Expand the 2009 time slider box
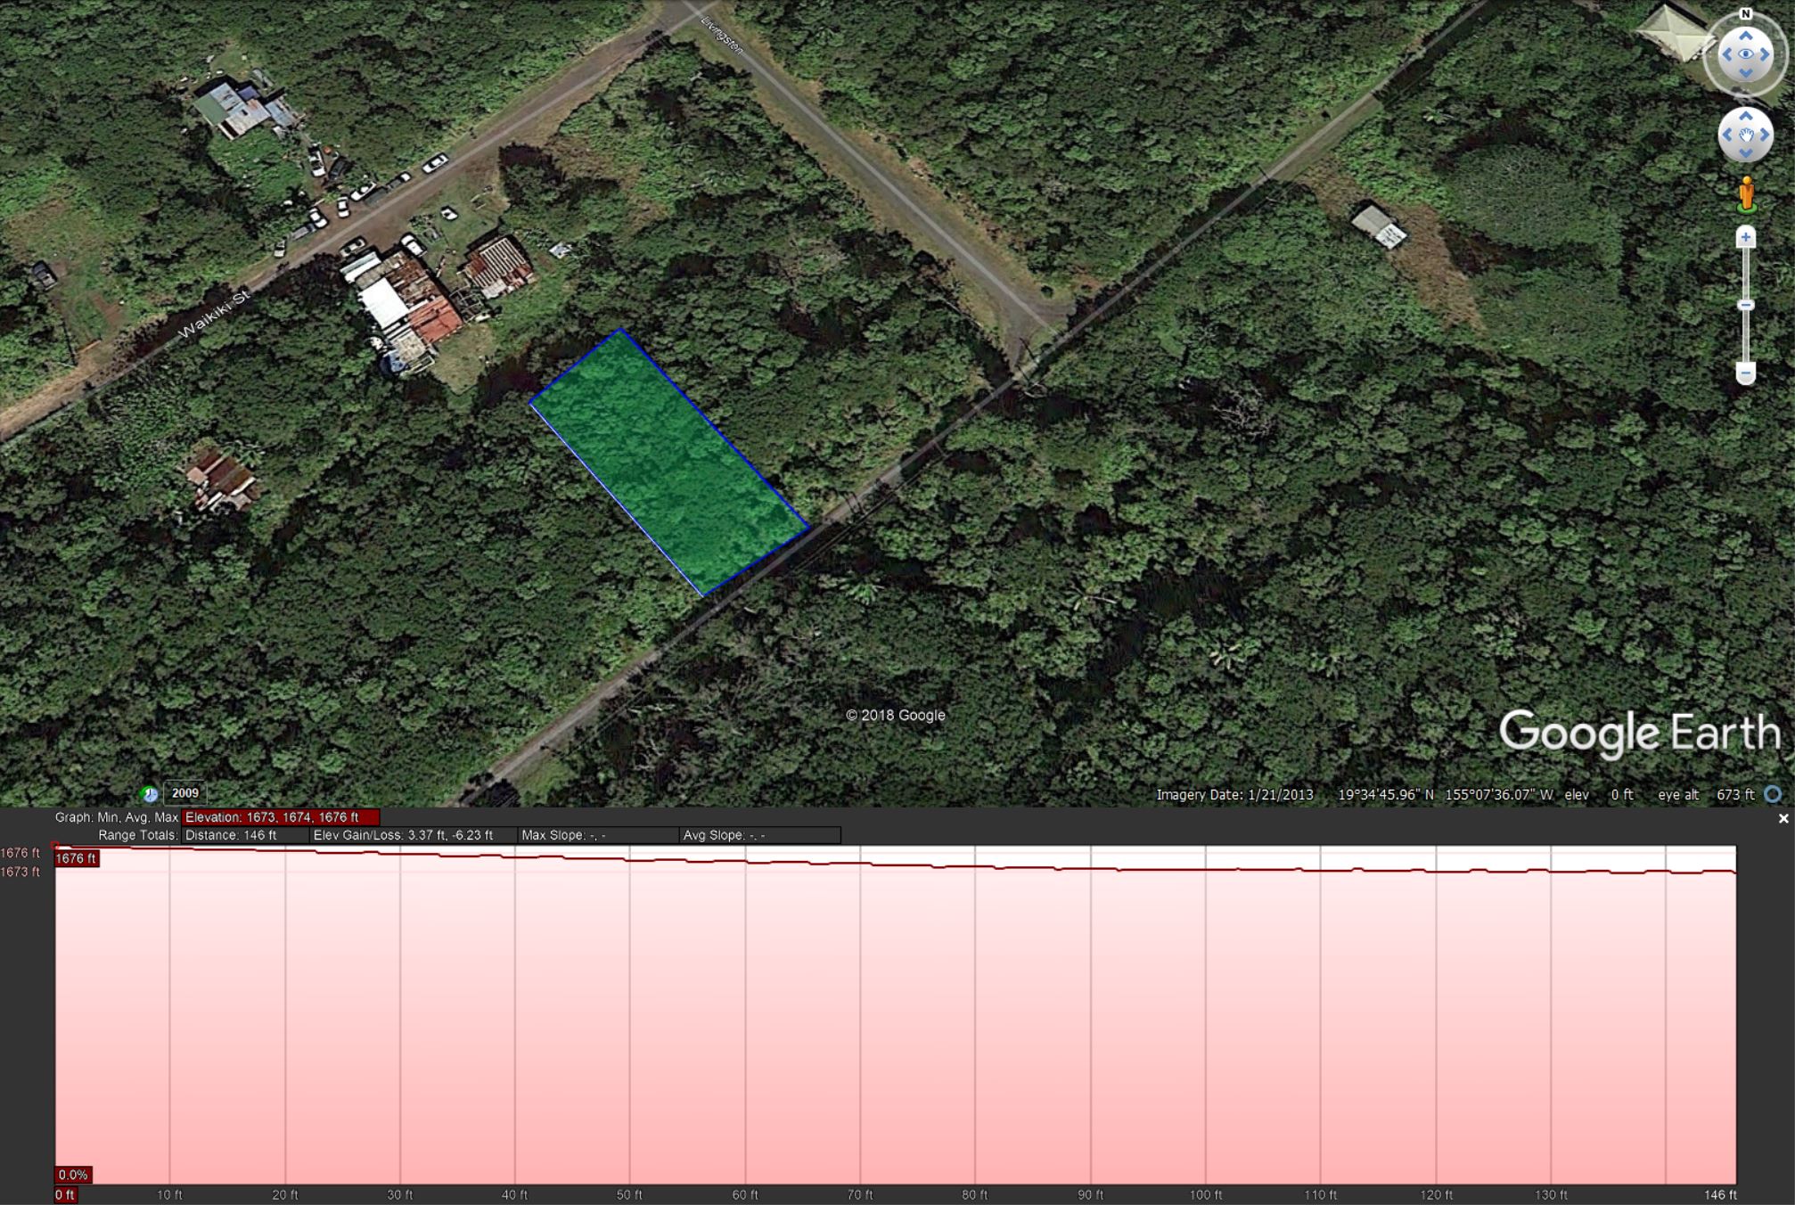Viewport: 1795px width, 1205px height. point(184,793)
